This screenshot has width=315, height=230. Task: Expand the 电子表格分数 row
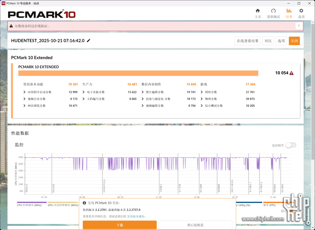pos(84,92)
